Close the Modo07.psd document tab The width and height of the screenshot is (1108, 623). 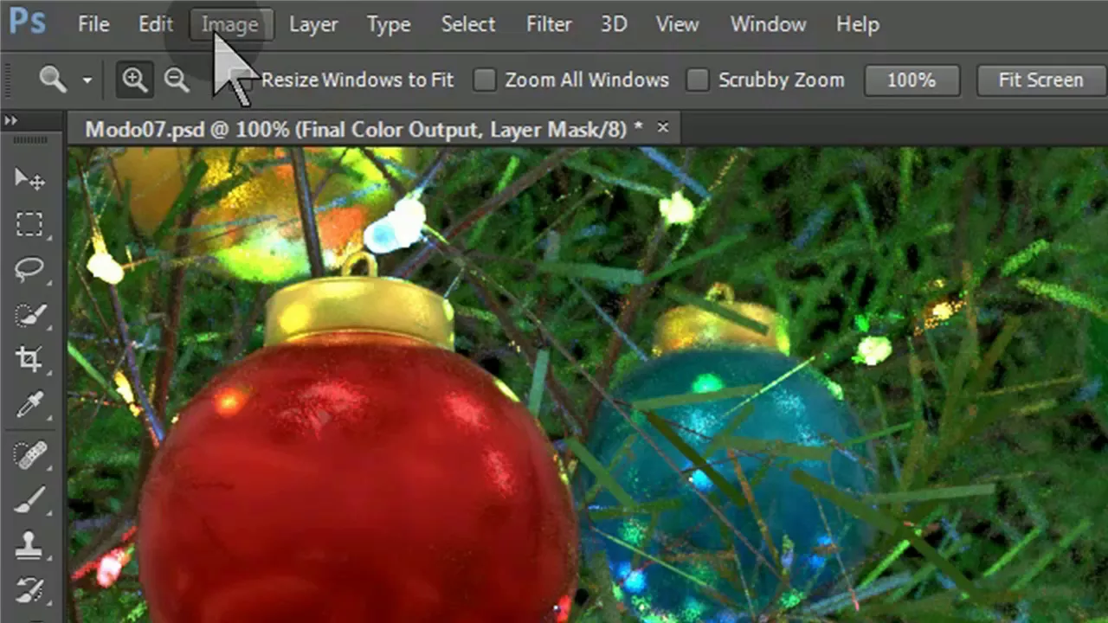[663, 127]
